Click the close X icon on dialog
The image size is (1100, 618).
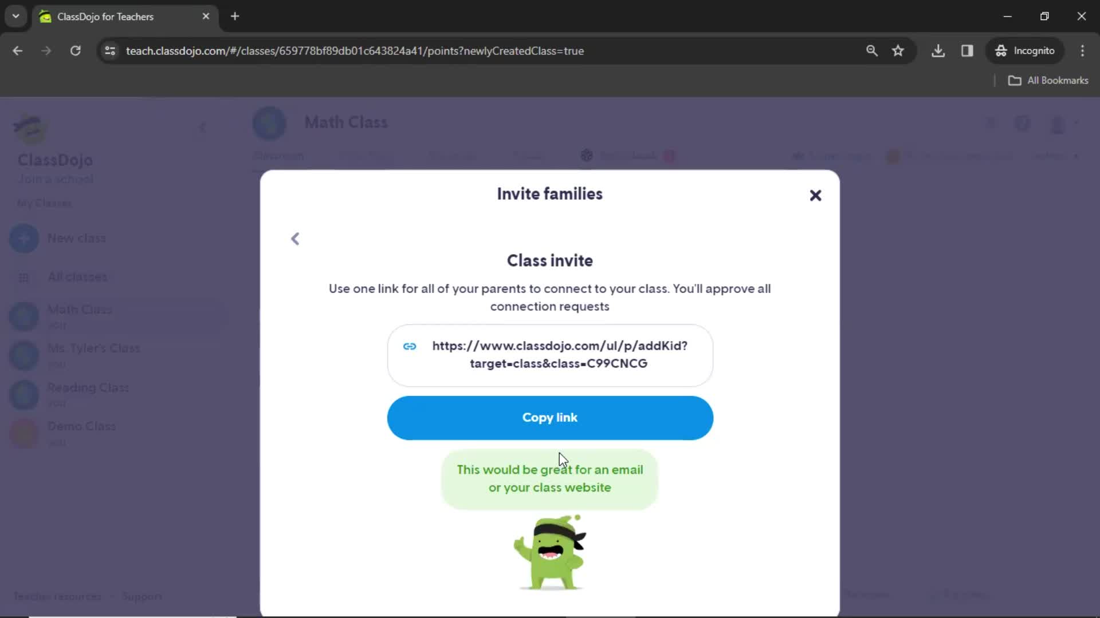(x=816, y=196)
